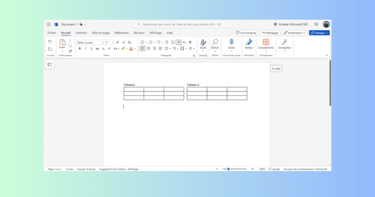Toggle strikethrough formatting

pyautogui.click(x=97, y=49)
